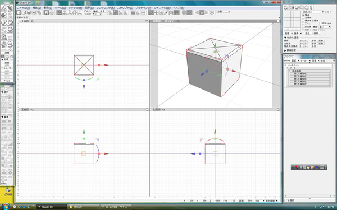The width and height of the screenshot is (337, 210).
Task: Collapse the ルートパート tree node
Action: (285, 65)
